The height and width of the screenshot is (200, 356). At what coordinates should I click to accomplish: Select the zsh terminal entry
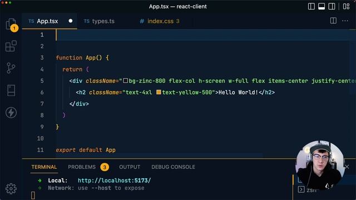[308, 189]
